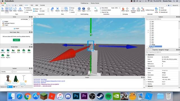Click the Service icon

click(143, 9)
